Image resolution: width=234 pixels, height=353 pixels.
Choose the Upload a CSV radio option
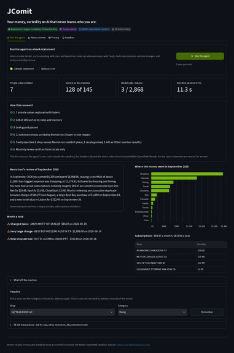point(46,68)
